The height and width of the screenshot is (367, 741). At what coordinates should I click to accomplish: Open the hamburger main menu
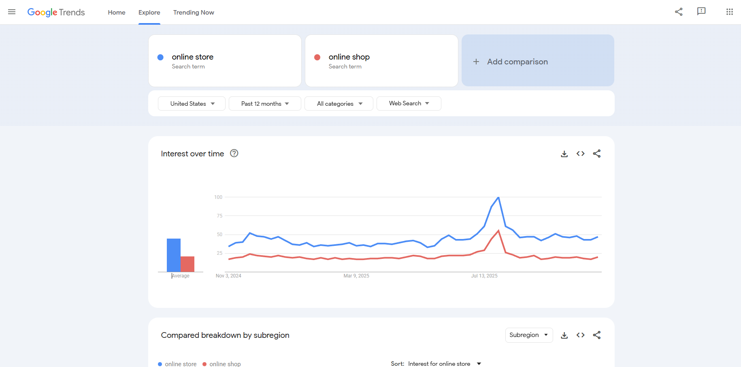pos(12,12)
